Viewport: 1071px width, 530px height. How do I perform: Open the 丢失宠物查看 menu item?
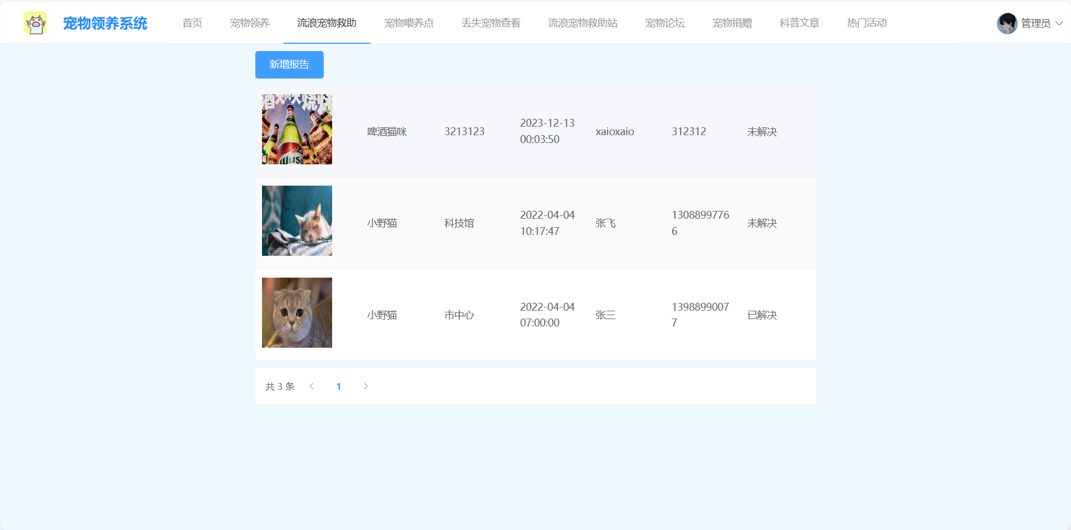pyautogui.click(x=491, y=23)
